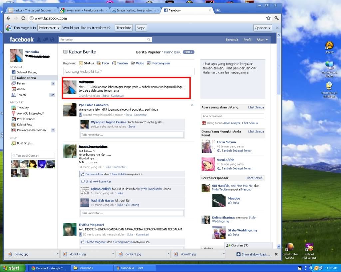This screenshot has height=272, width=341.
Task: Open Ppe Fabio Canavaro's profile link
Action: coord(94,105)
